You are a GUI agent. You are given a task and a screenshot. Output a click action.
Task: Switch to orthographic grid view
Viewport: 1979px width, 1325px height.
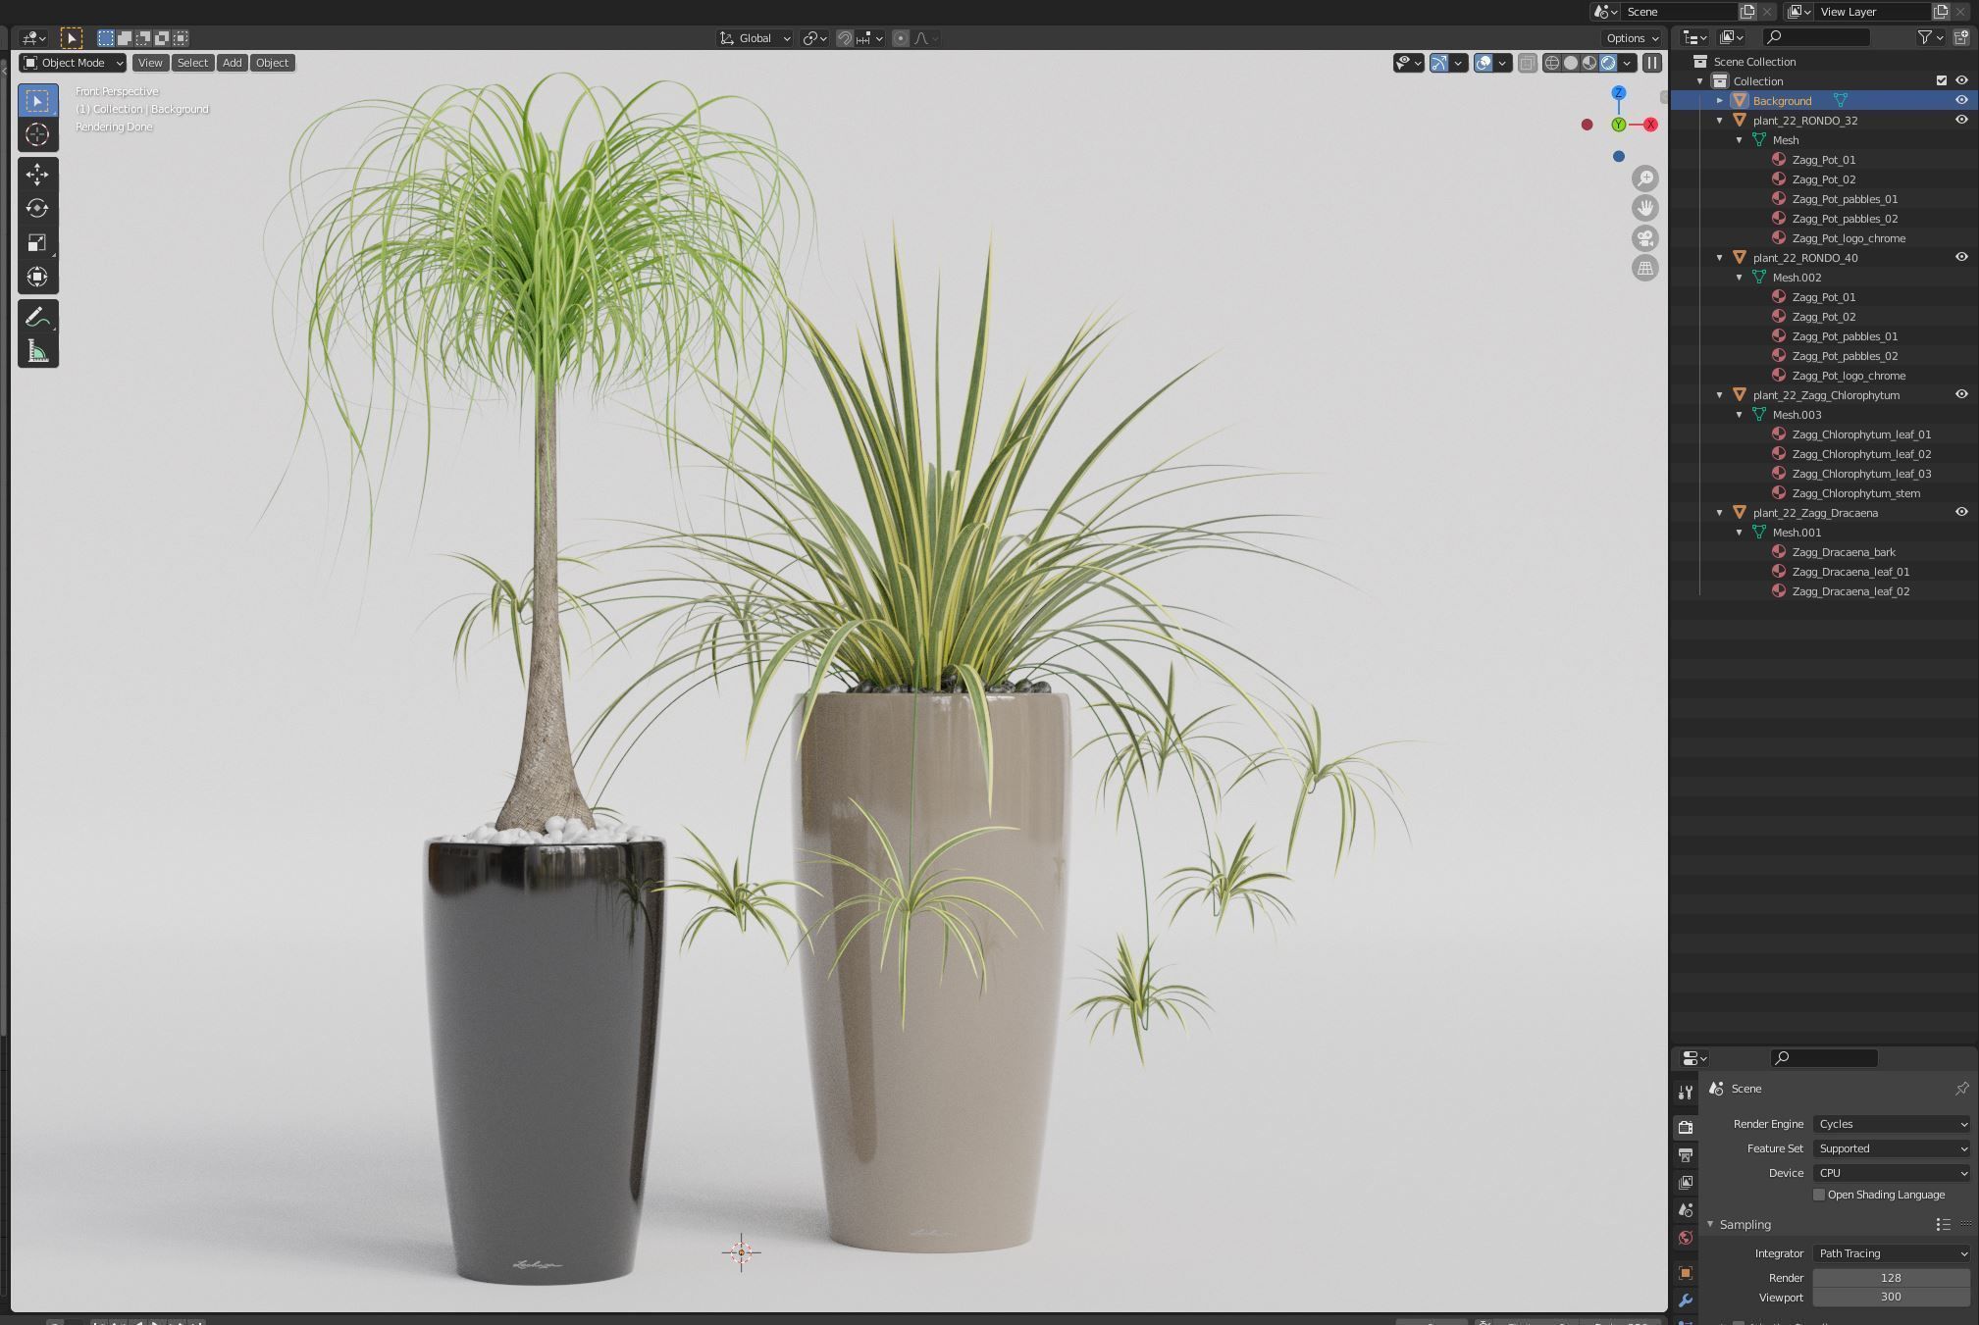coord(1645,268)
